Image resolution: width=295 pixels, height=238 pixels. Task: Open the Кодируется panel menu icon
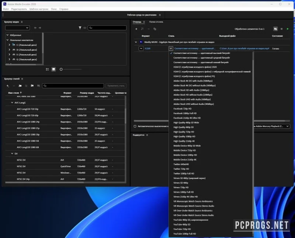pos(147,135)
